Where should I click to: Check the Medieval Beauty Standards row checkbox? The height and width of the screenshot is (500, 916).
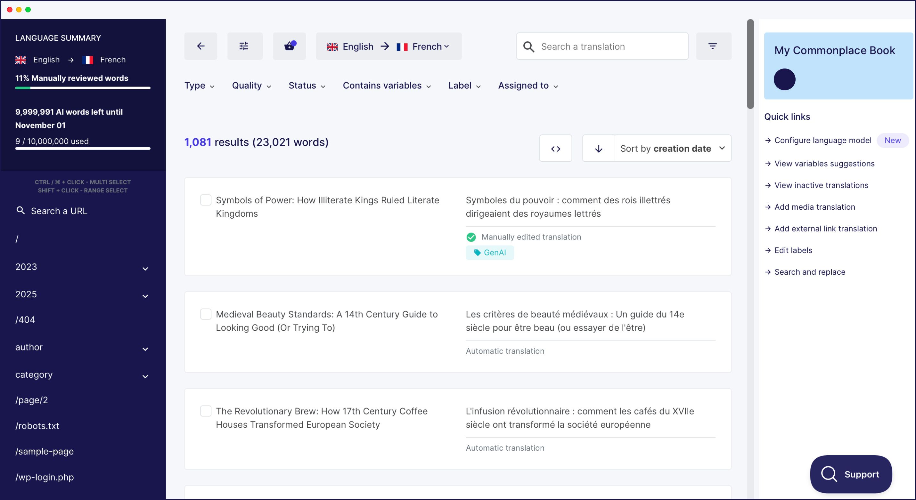tap(206, 314)
